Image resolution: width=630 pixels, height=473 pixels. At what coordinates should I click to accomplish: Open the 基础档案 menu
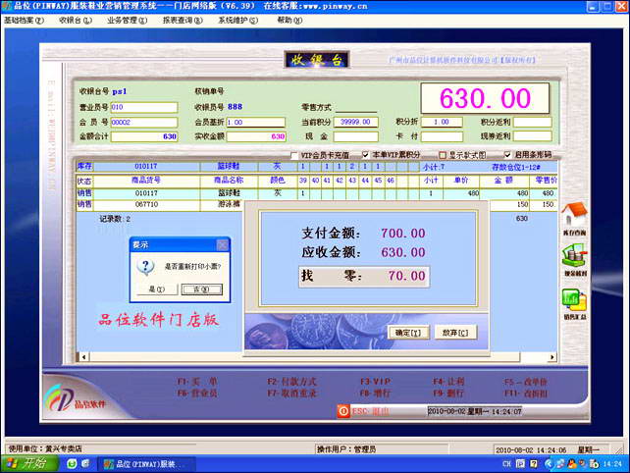tap(24, 20)
